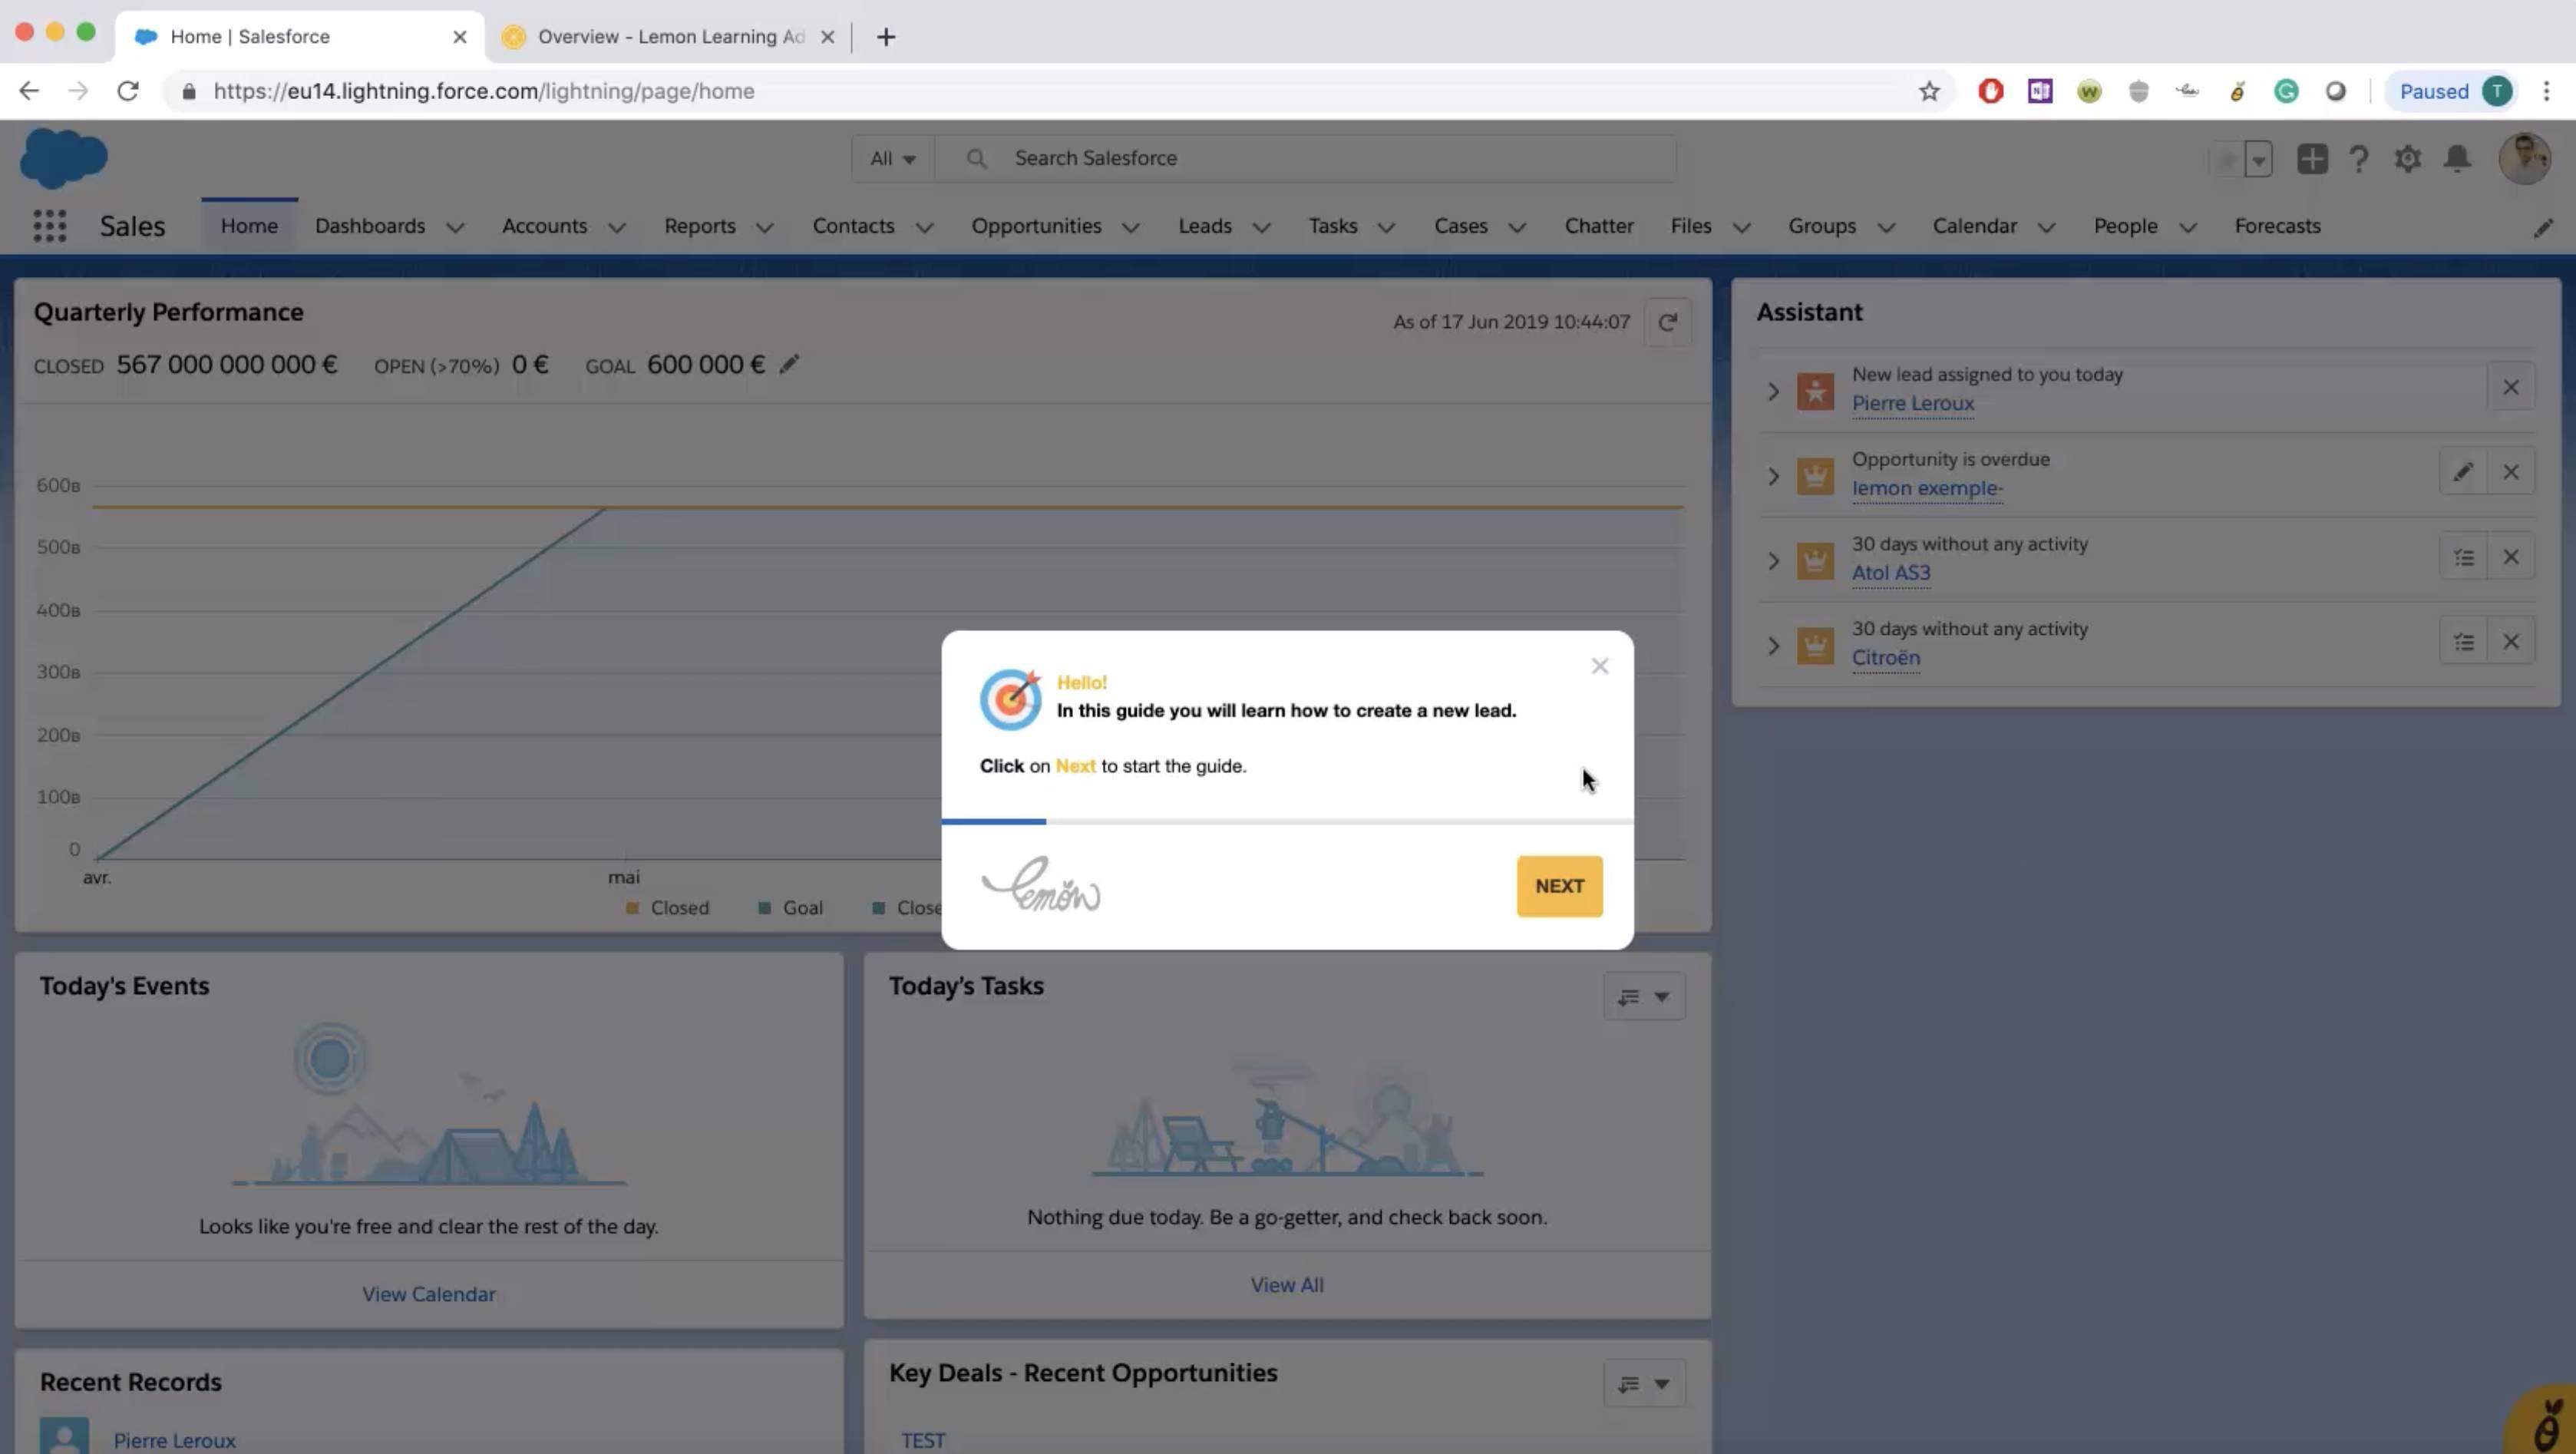Click the Salesforce app launcher grid icon
The image size is (2576, 1454).
coord(48,225)
